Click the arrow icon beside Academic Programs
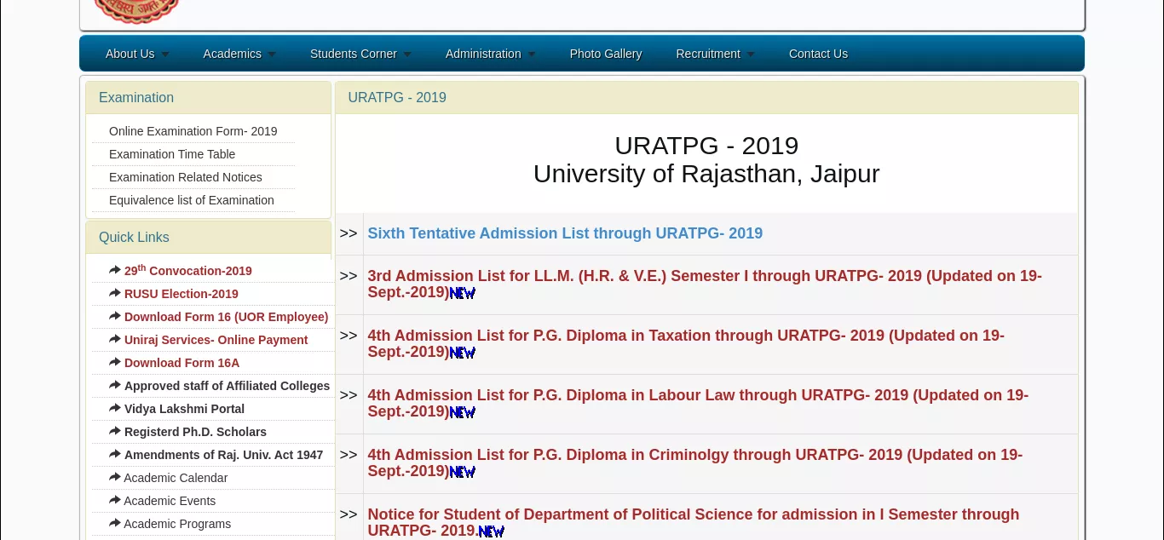 coord(115,523)
